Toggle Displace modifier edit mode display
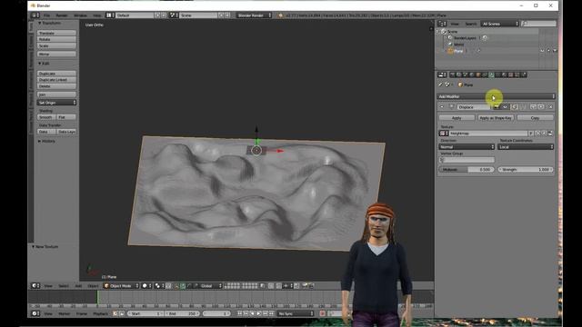Viewport: 582px width, 327px height. [515, 107]
